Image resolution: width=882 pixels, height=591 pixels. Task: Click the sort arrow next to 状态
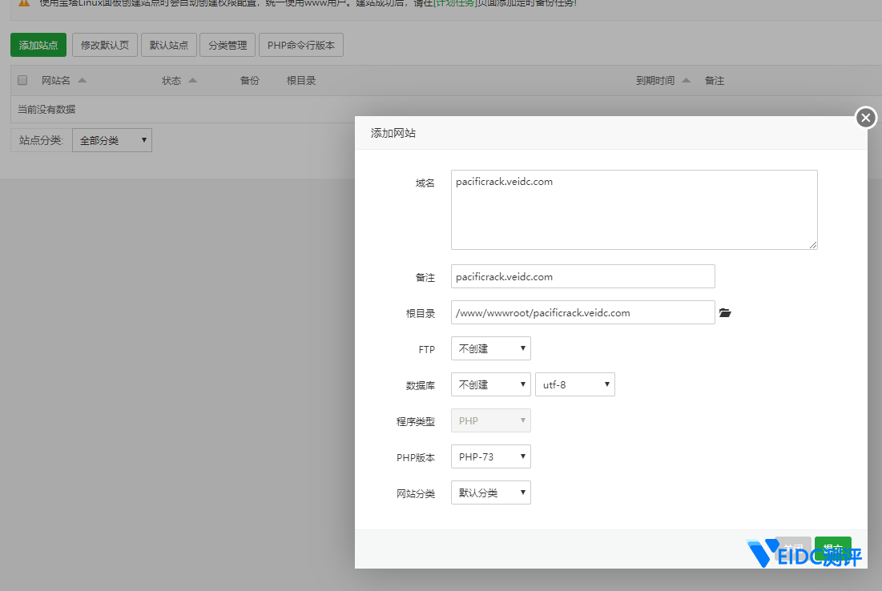point(192,81)
